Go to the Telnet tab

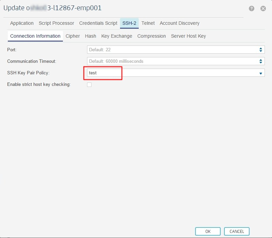(148, 23)
